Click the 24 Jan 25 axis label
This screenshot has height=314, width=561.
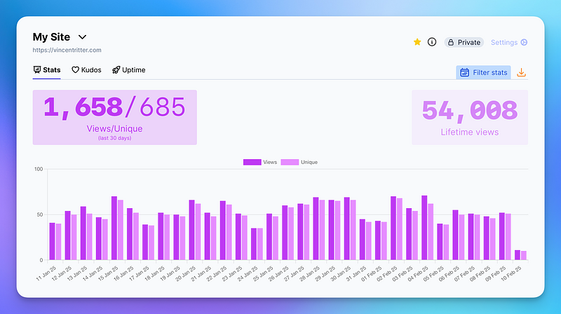point(248,273)
